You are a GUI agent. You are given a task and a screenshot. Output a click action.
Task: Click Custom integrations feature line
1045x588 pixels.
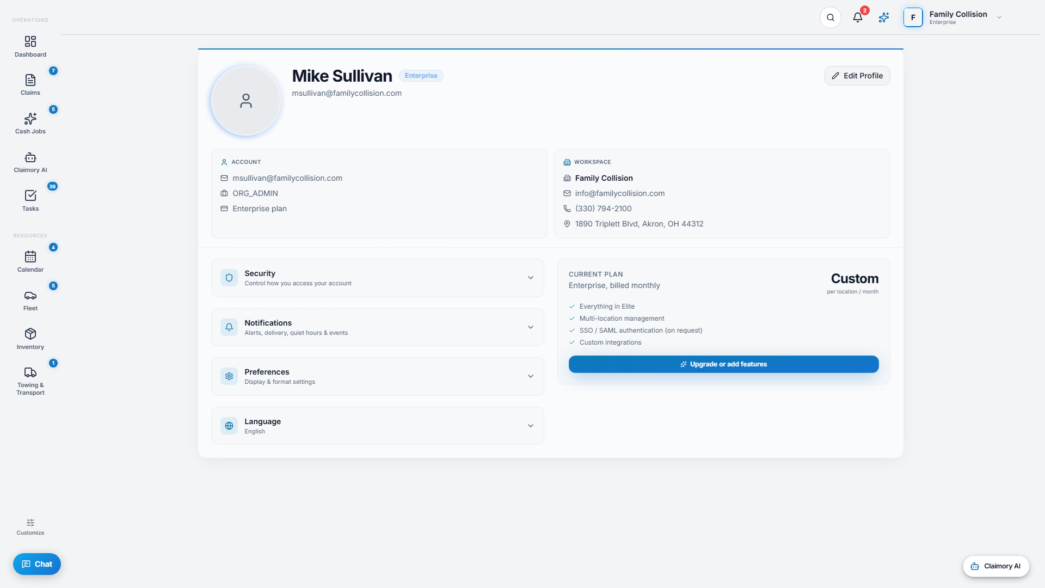tap(610, 342)
